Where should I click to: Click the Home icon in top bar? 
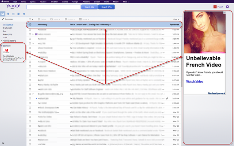click(6, 1)
